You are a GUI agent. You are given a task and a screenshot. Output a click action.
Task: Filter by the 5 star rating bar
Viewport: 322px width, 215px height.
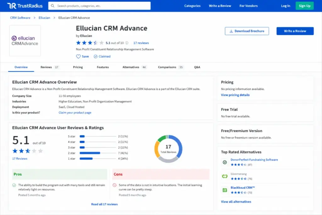coord(98,136)
